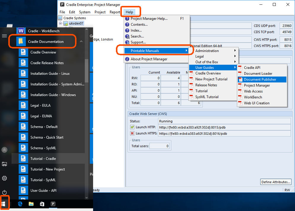Open Start menu power options
This screenshot has width=295, height=211.
(x=4, y=192)
